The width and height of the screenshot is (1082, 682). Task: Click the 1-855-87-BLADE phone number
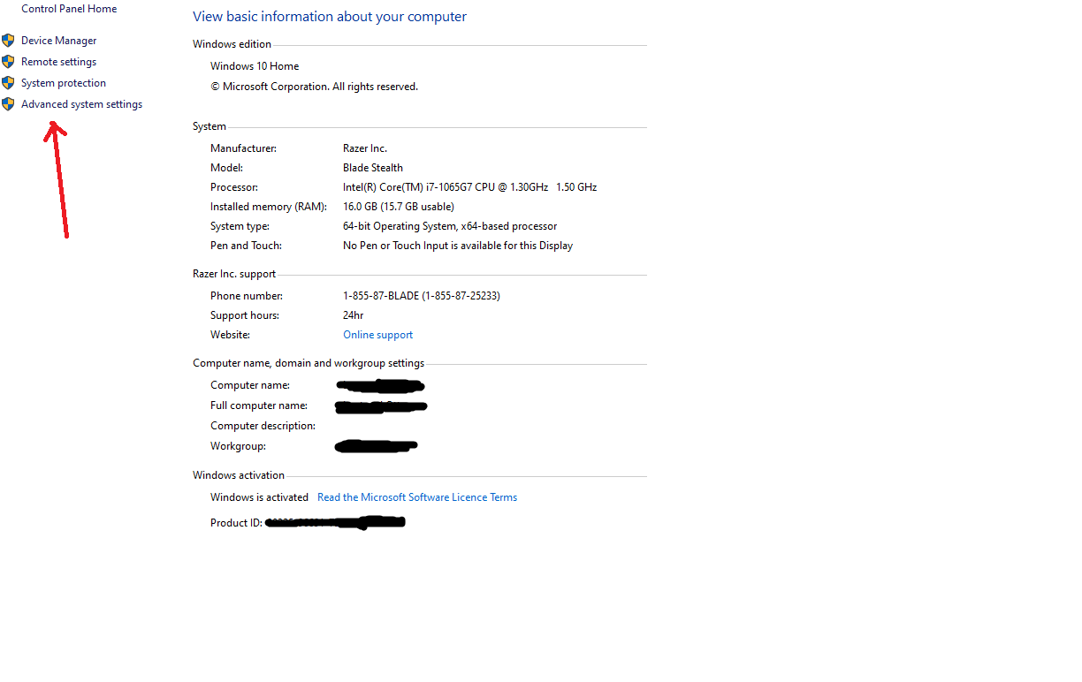point(422,296)
